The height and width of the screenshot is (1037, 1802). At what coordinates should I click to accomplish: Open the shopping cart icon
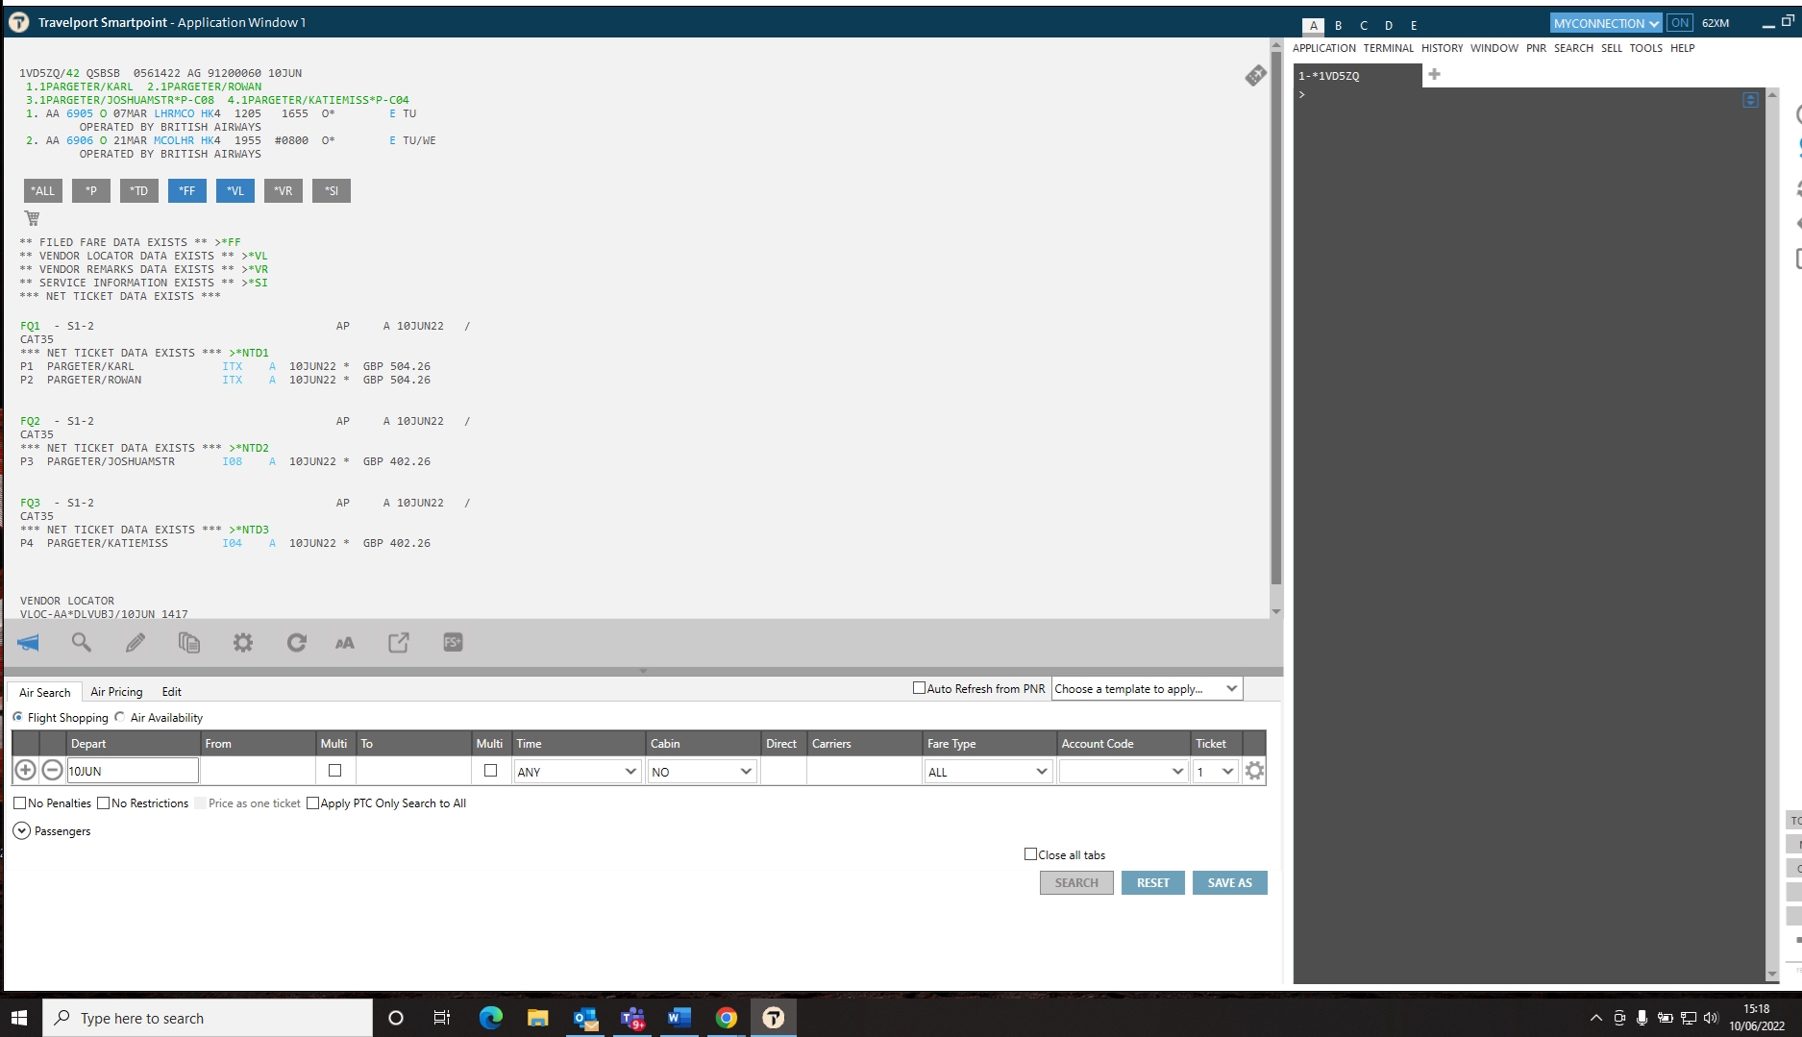[32, 218]
